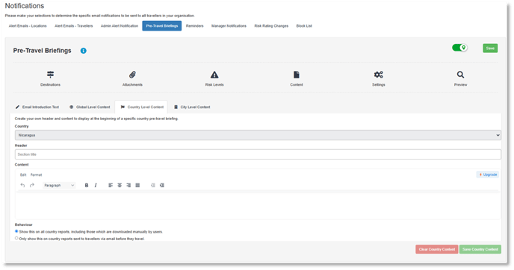This screenshot has width=514, height=270.
Task: Toggle bold formatting in the editor
Action: click(87, 185)
